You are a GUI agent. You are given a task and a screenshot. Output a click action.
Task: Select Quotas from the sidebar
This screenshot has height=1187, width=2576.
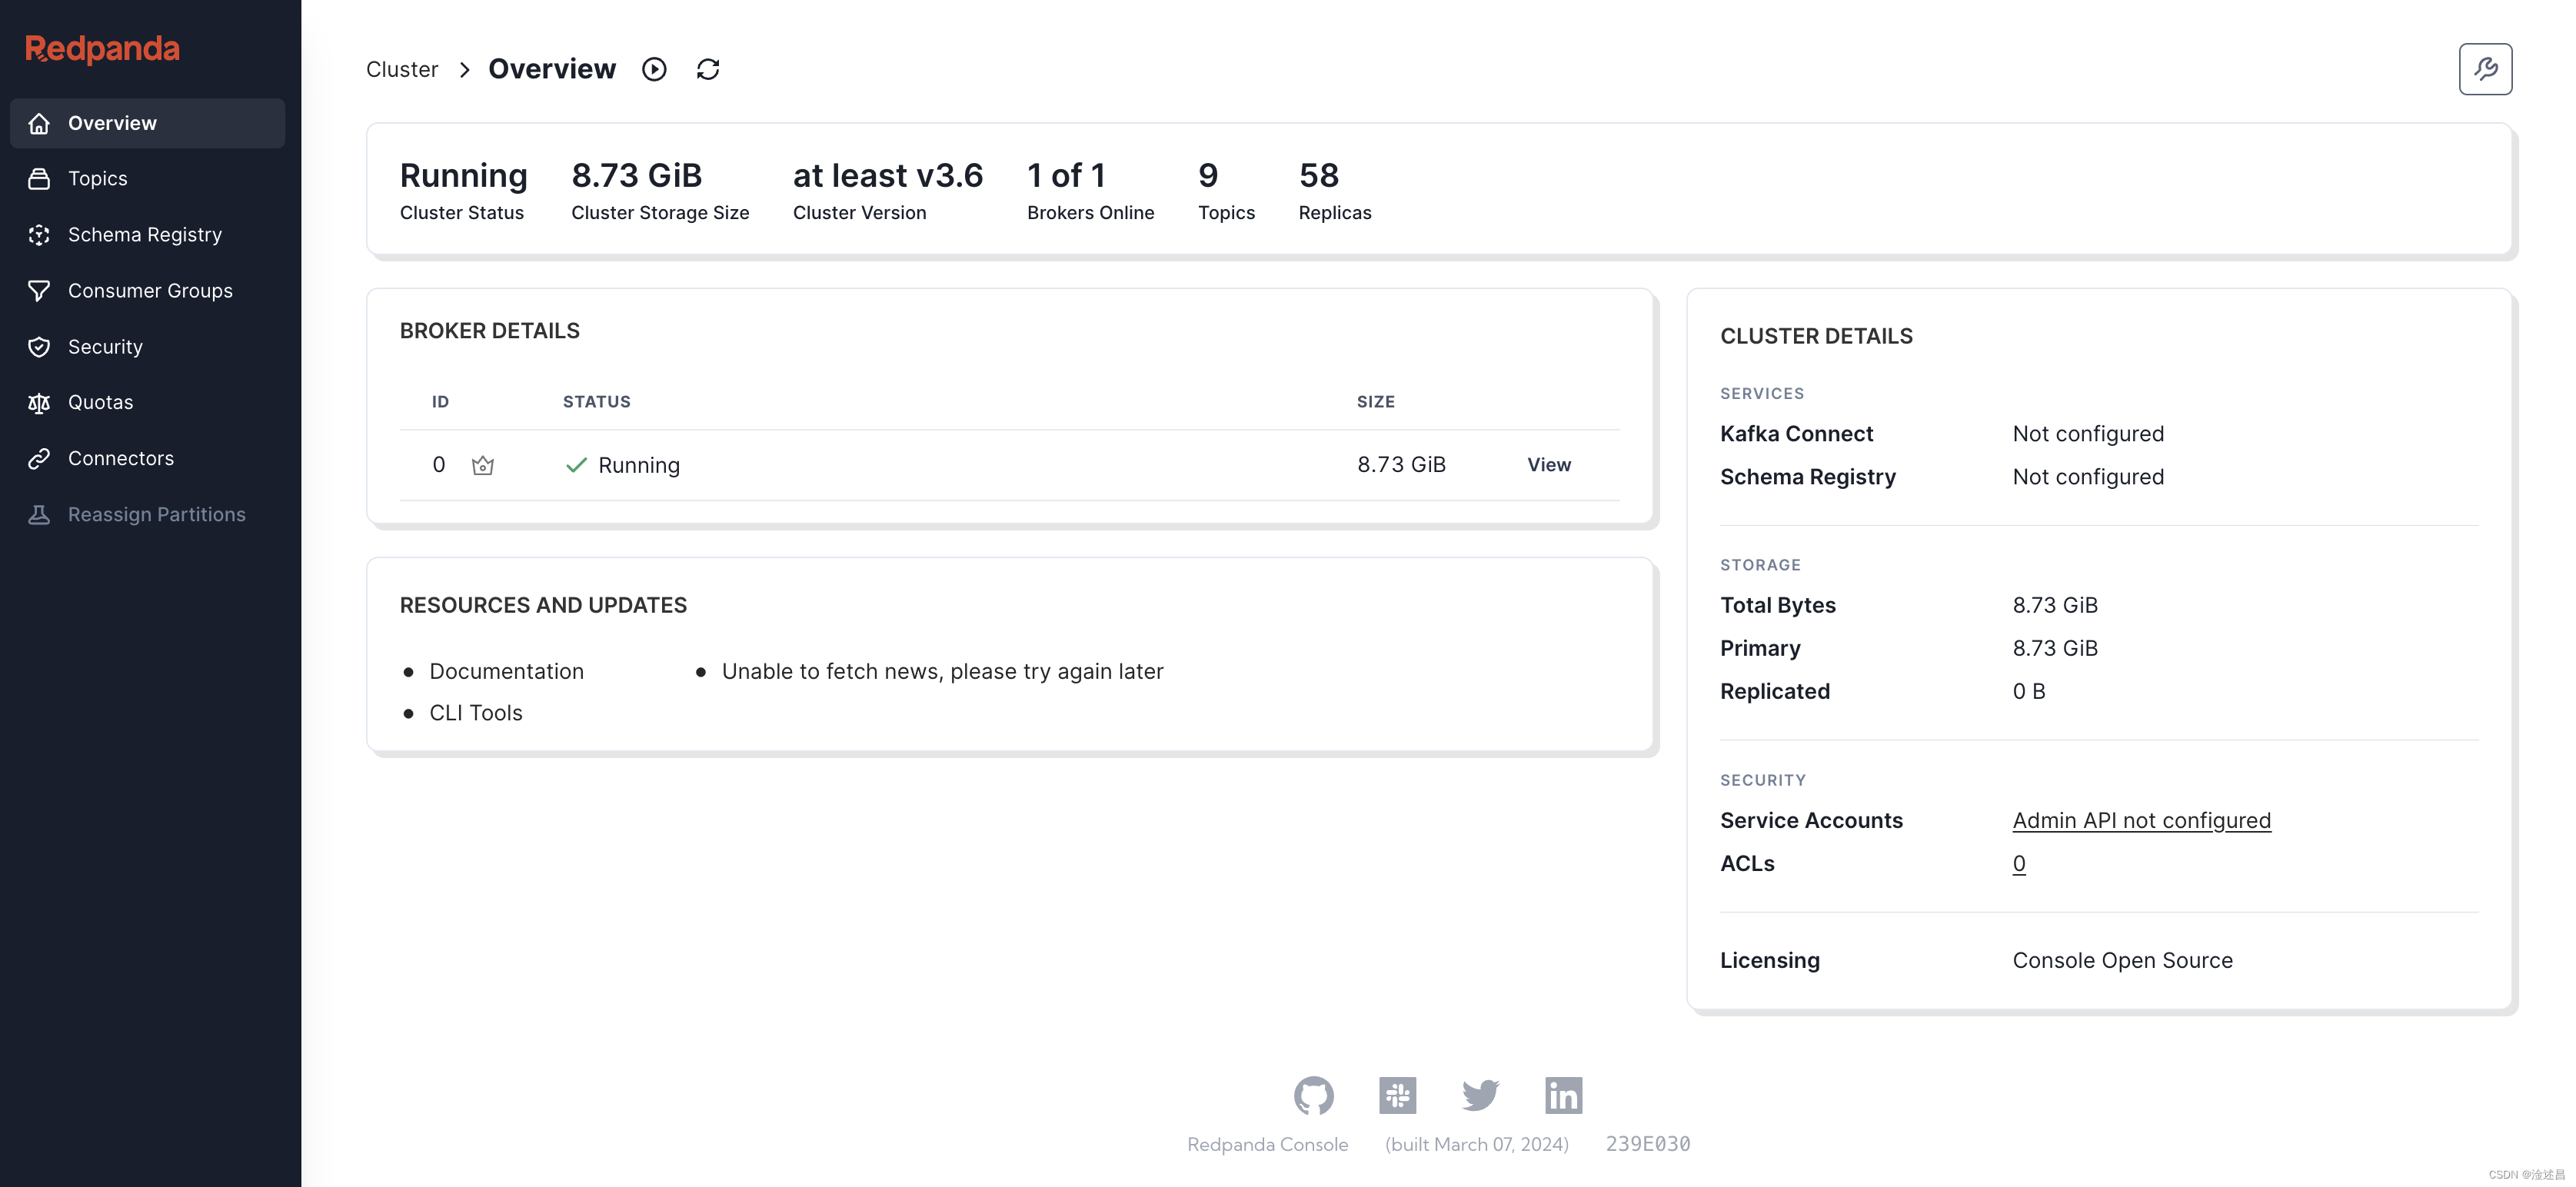click(x=100, y=402)
